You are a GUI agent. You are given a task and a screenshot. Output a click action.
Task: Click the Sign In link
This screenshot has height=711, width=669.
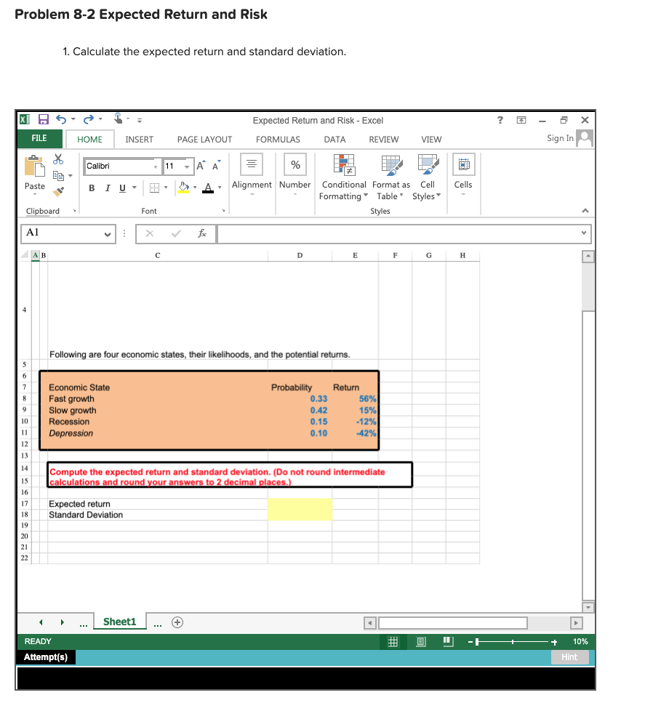(559, 138)
